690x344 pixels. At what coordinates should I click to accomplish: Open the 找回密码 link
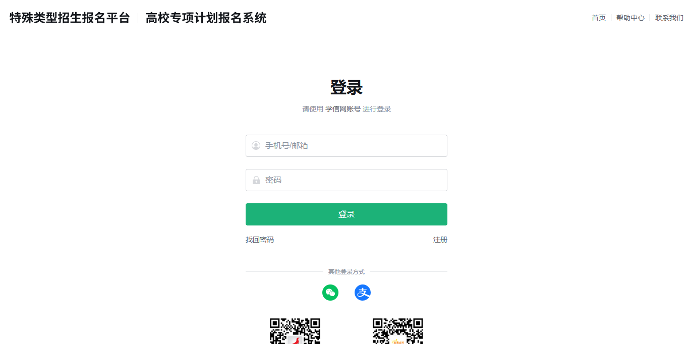coord(260,240)
